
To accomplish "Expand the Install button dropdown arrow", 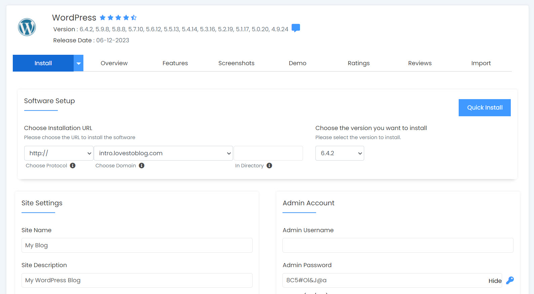I will (x=78, y=63).
